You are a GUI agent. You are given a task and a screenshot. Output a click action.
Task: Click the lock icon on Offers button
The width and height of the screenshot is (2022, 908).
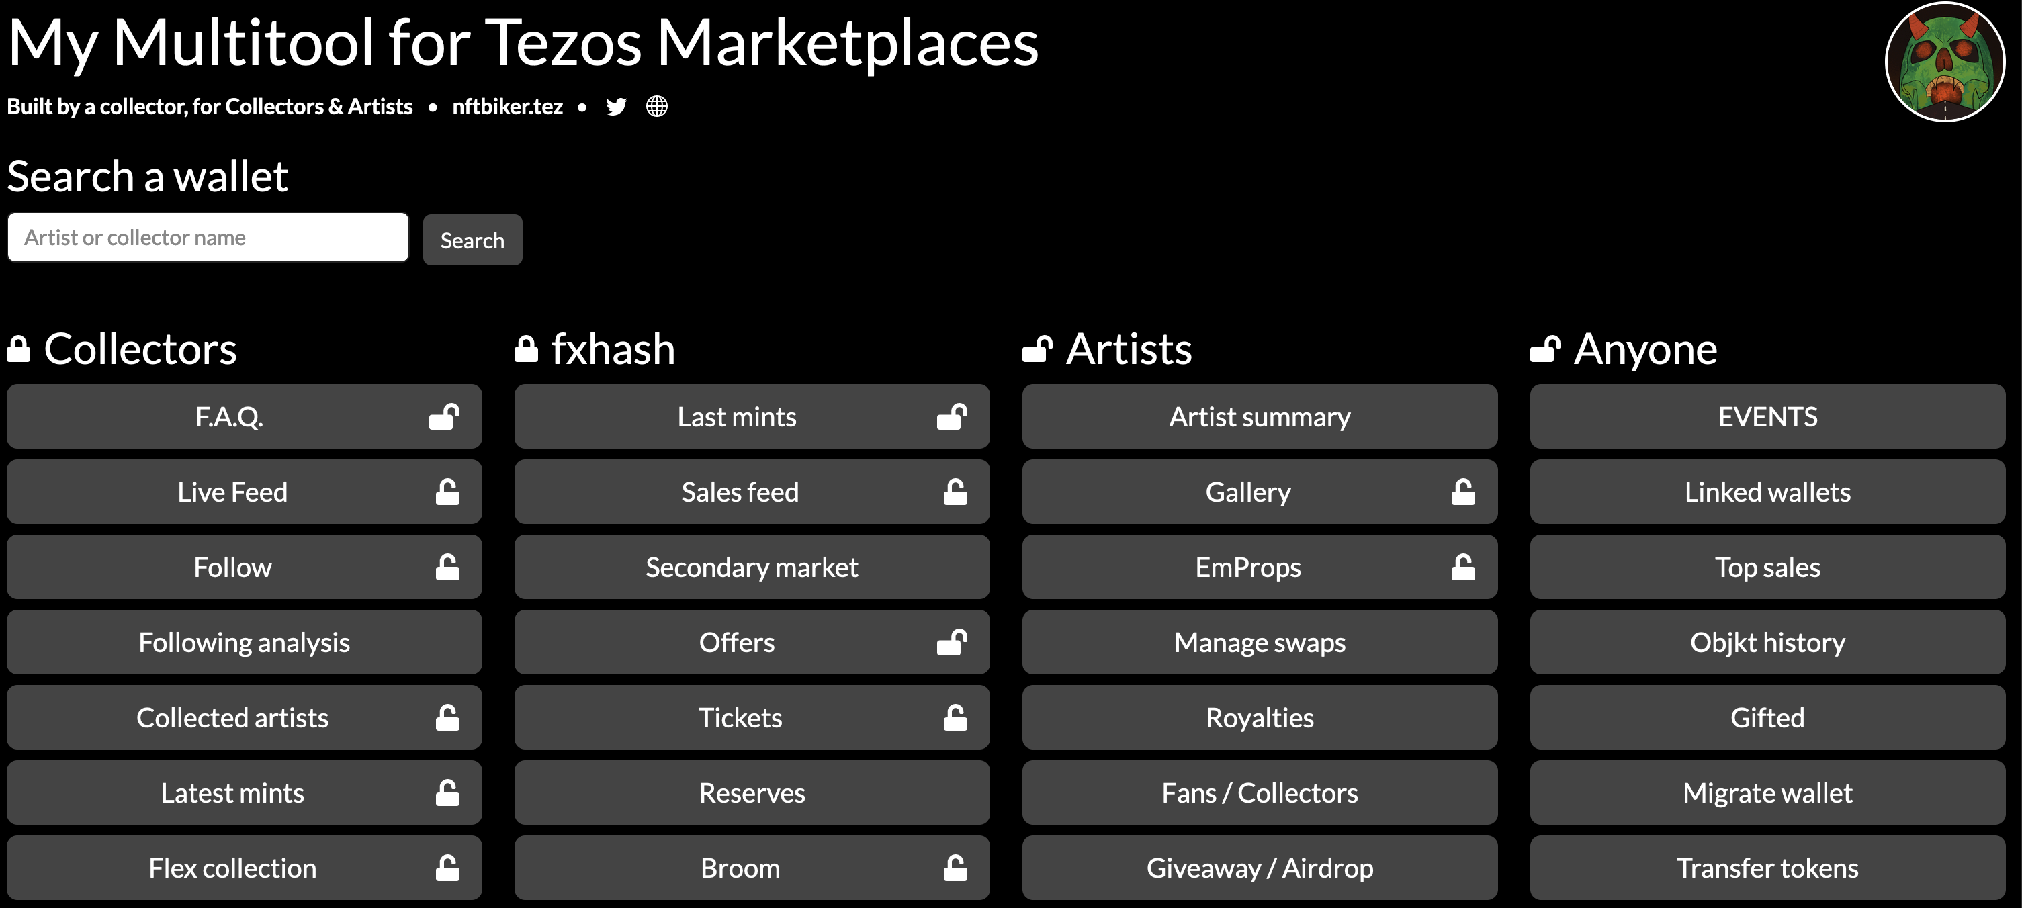tap(952, 643)
